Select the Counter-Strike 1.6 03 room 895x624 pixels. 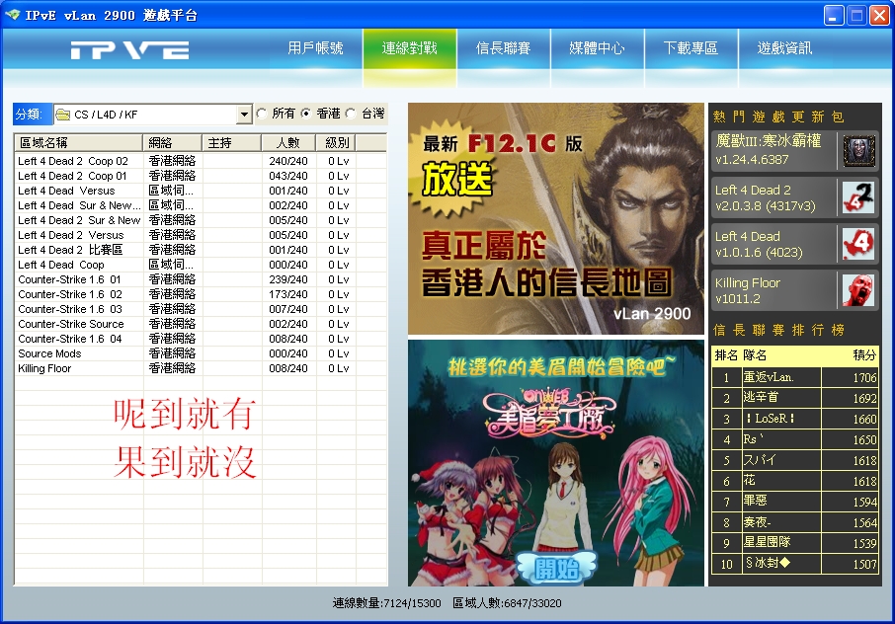pos(201,310)
